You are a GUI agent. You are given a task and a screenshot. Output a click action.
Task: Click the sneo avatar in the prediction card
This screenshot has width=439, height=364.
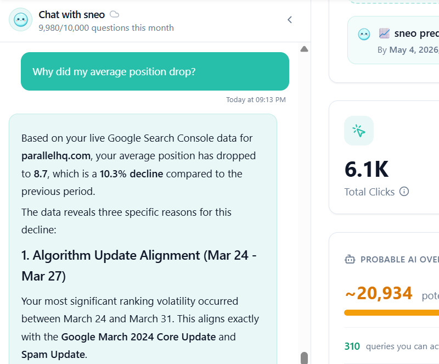coord(364,35)
